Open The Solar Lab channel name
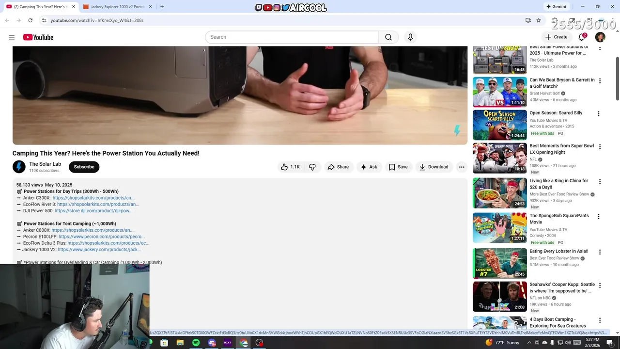The width and height of the screenshot is (620, 349). click(x=45, y=164)
